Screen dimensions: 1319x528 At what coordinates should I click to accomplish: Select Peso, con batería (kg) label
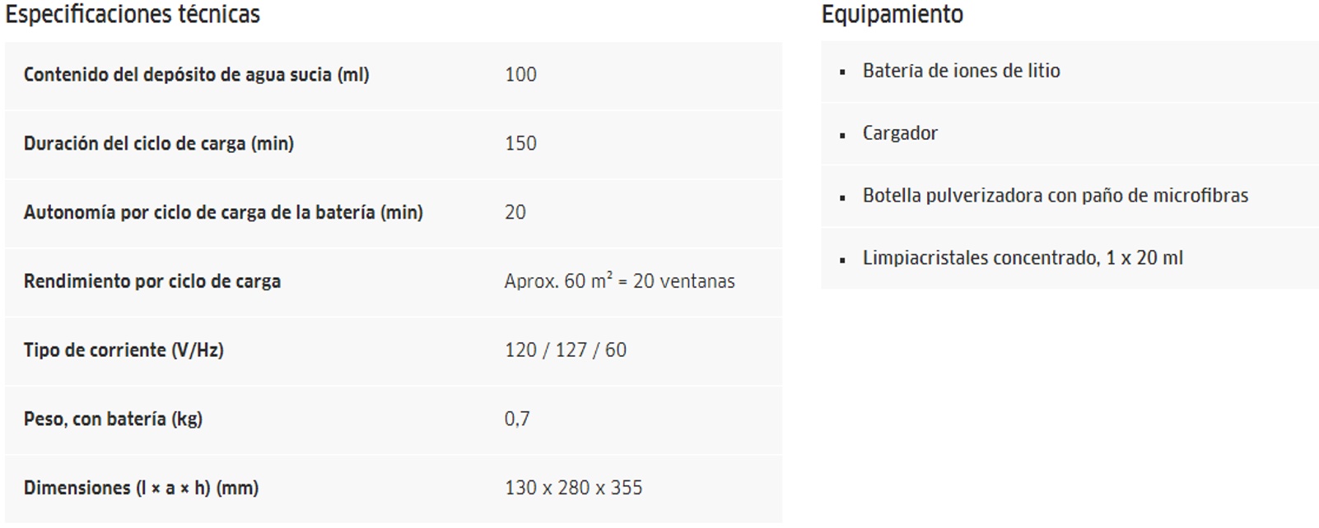113,419
